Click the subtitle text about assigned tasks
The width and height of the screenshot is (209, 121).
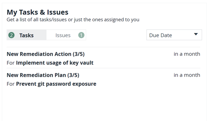[x=73, y=20]
